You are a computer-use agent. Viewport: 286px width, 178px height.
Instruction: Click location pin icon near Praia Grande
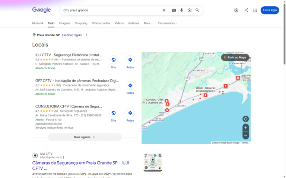tap(34, 35)
